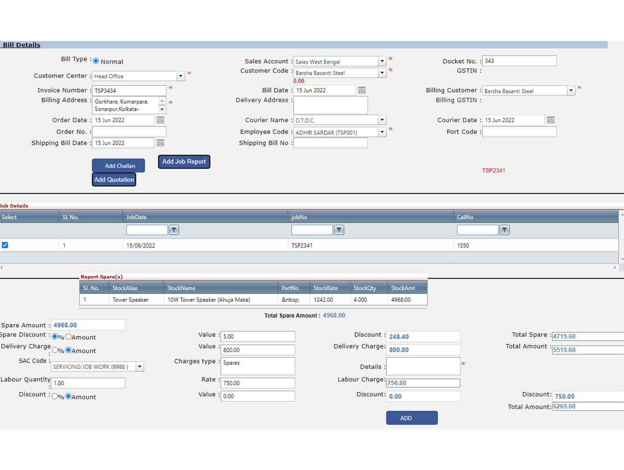Open the Order Date calendar picker
624x470 pixels.
(x=160, y=120)
